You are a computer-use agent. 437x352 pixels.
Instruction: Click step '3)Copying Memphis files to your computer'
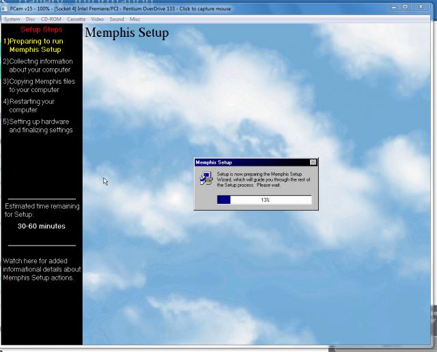[x=39, y=85]
